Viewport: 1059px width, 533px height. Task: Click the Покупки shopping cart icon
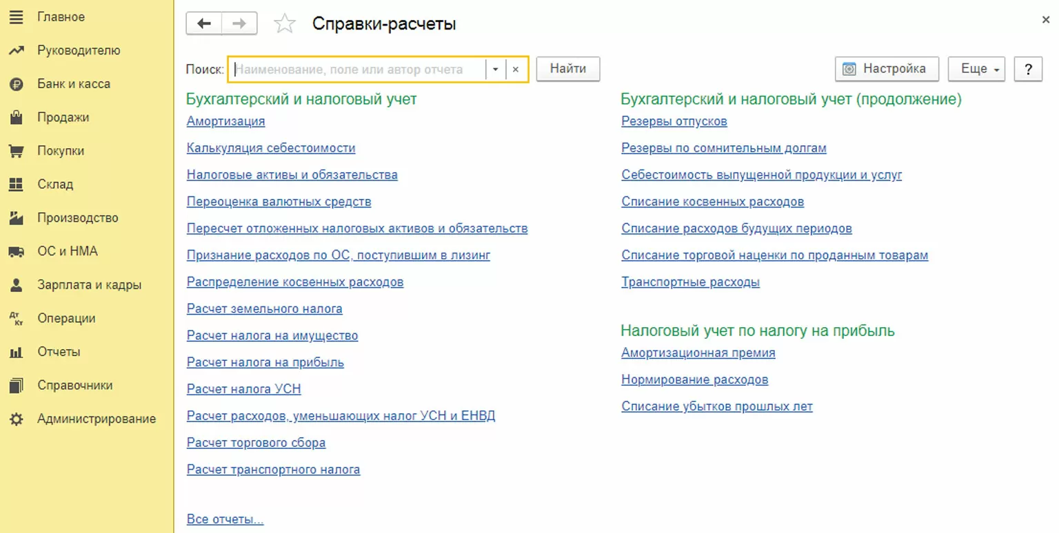17,151
